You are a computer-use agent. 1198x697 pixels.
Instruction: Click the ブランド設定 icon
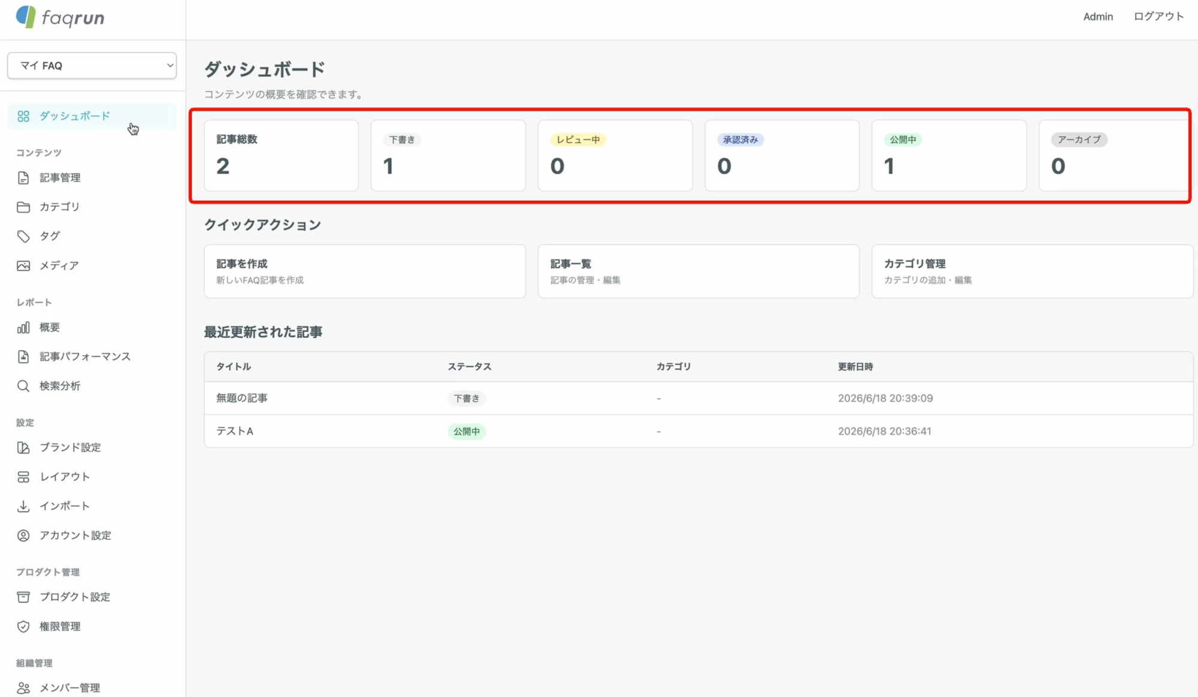click(x=23, y=447)
